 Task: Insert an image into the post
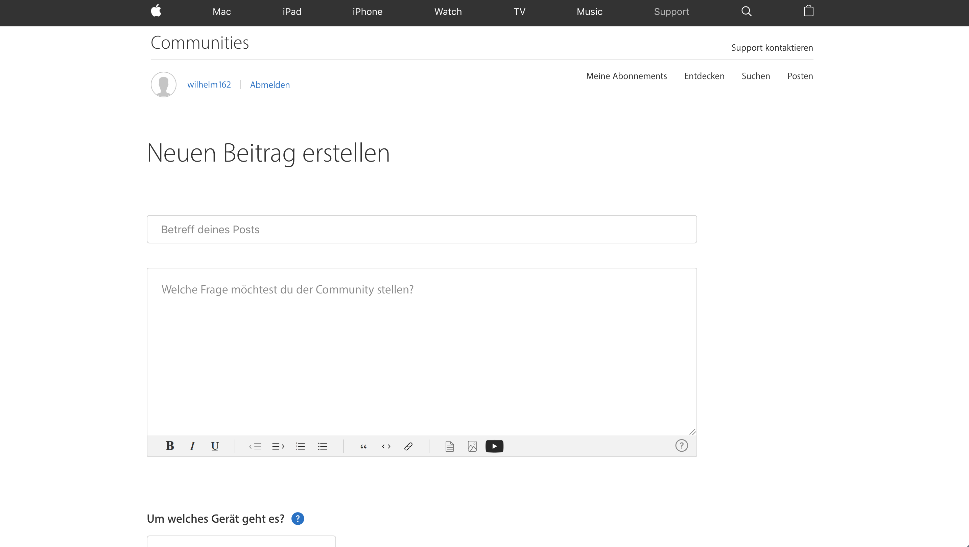coord(472,446)
